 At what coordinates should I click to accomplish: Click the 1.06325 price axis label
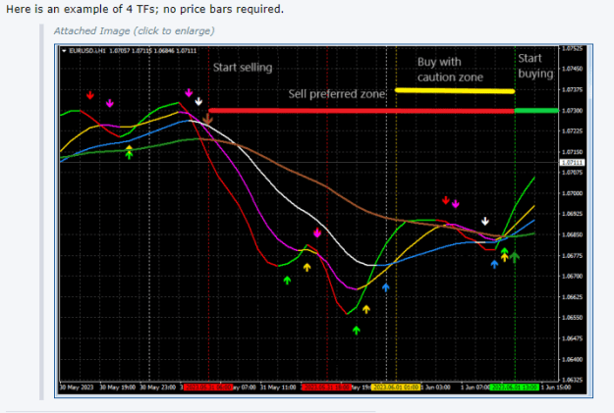coord(572,380)
